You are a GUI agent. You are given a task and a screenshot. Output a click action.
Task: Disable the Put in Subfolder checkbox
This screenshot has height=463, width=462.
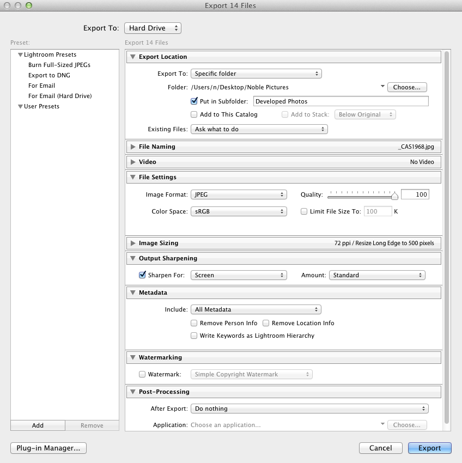(194, 100)
